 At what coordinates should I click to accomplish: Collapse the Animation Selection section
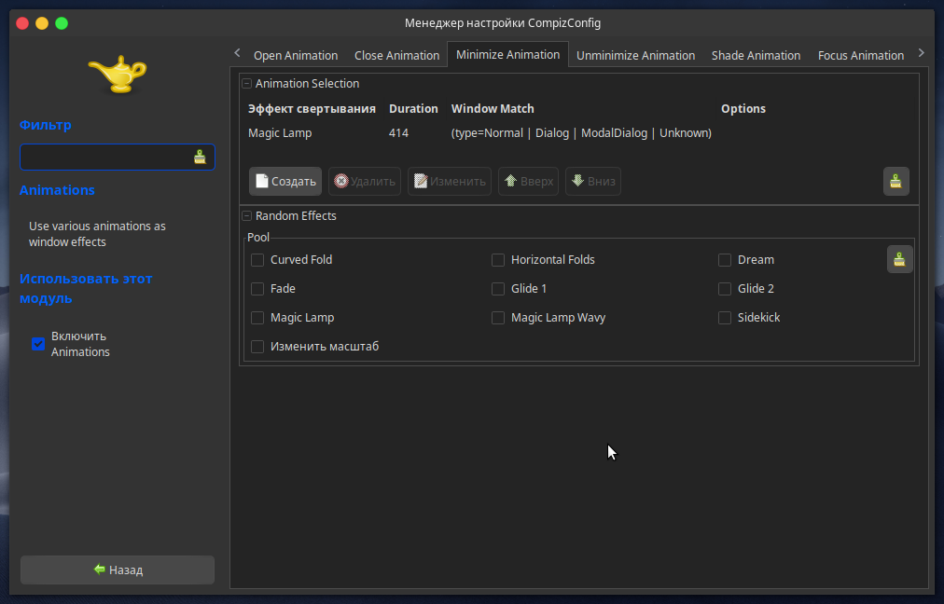[247, 84]
